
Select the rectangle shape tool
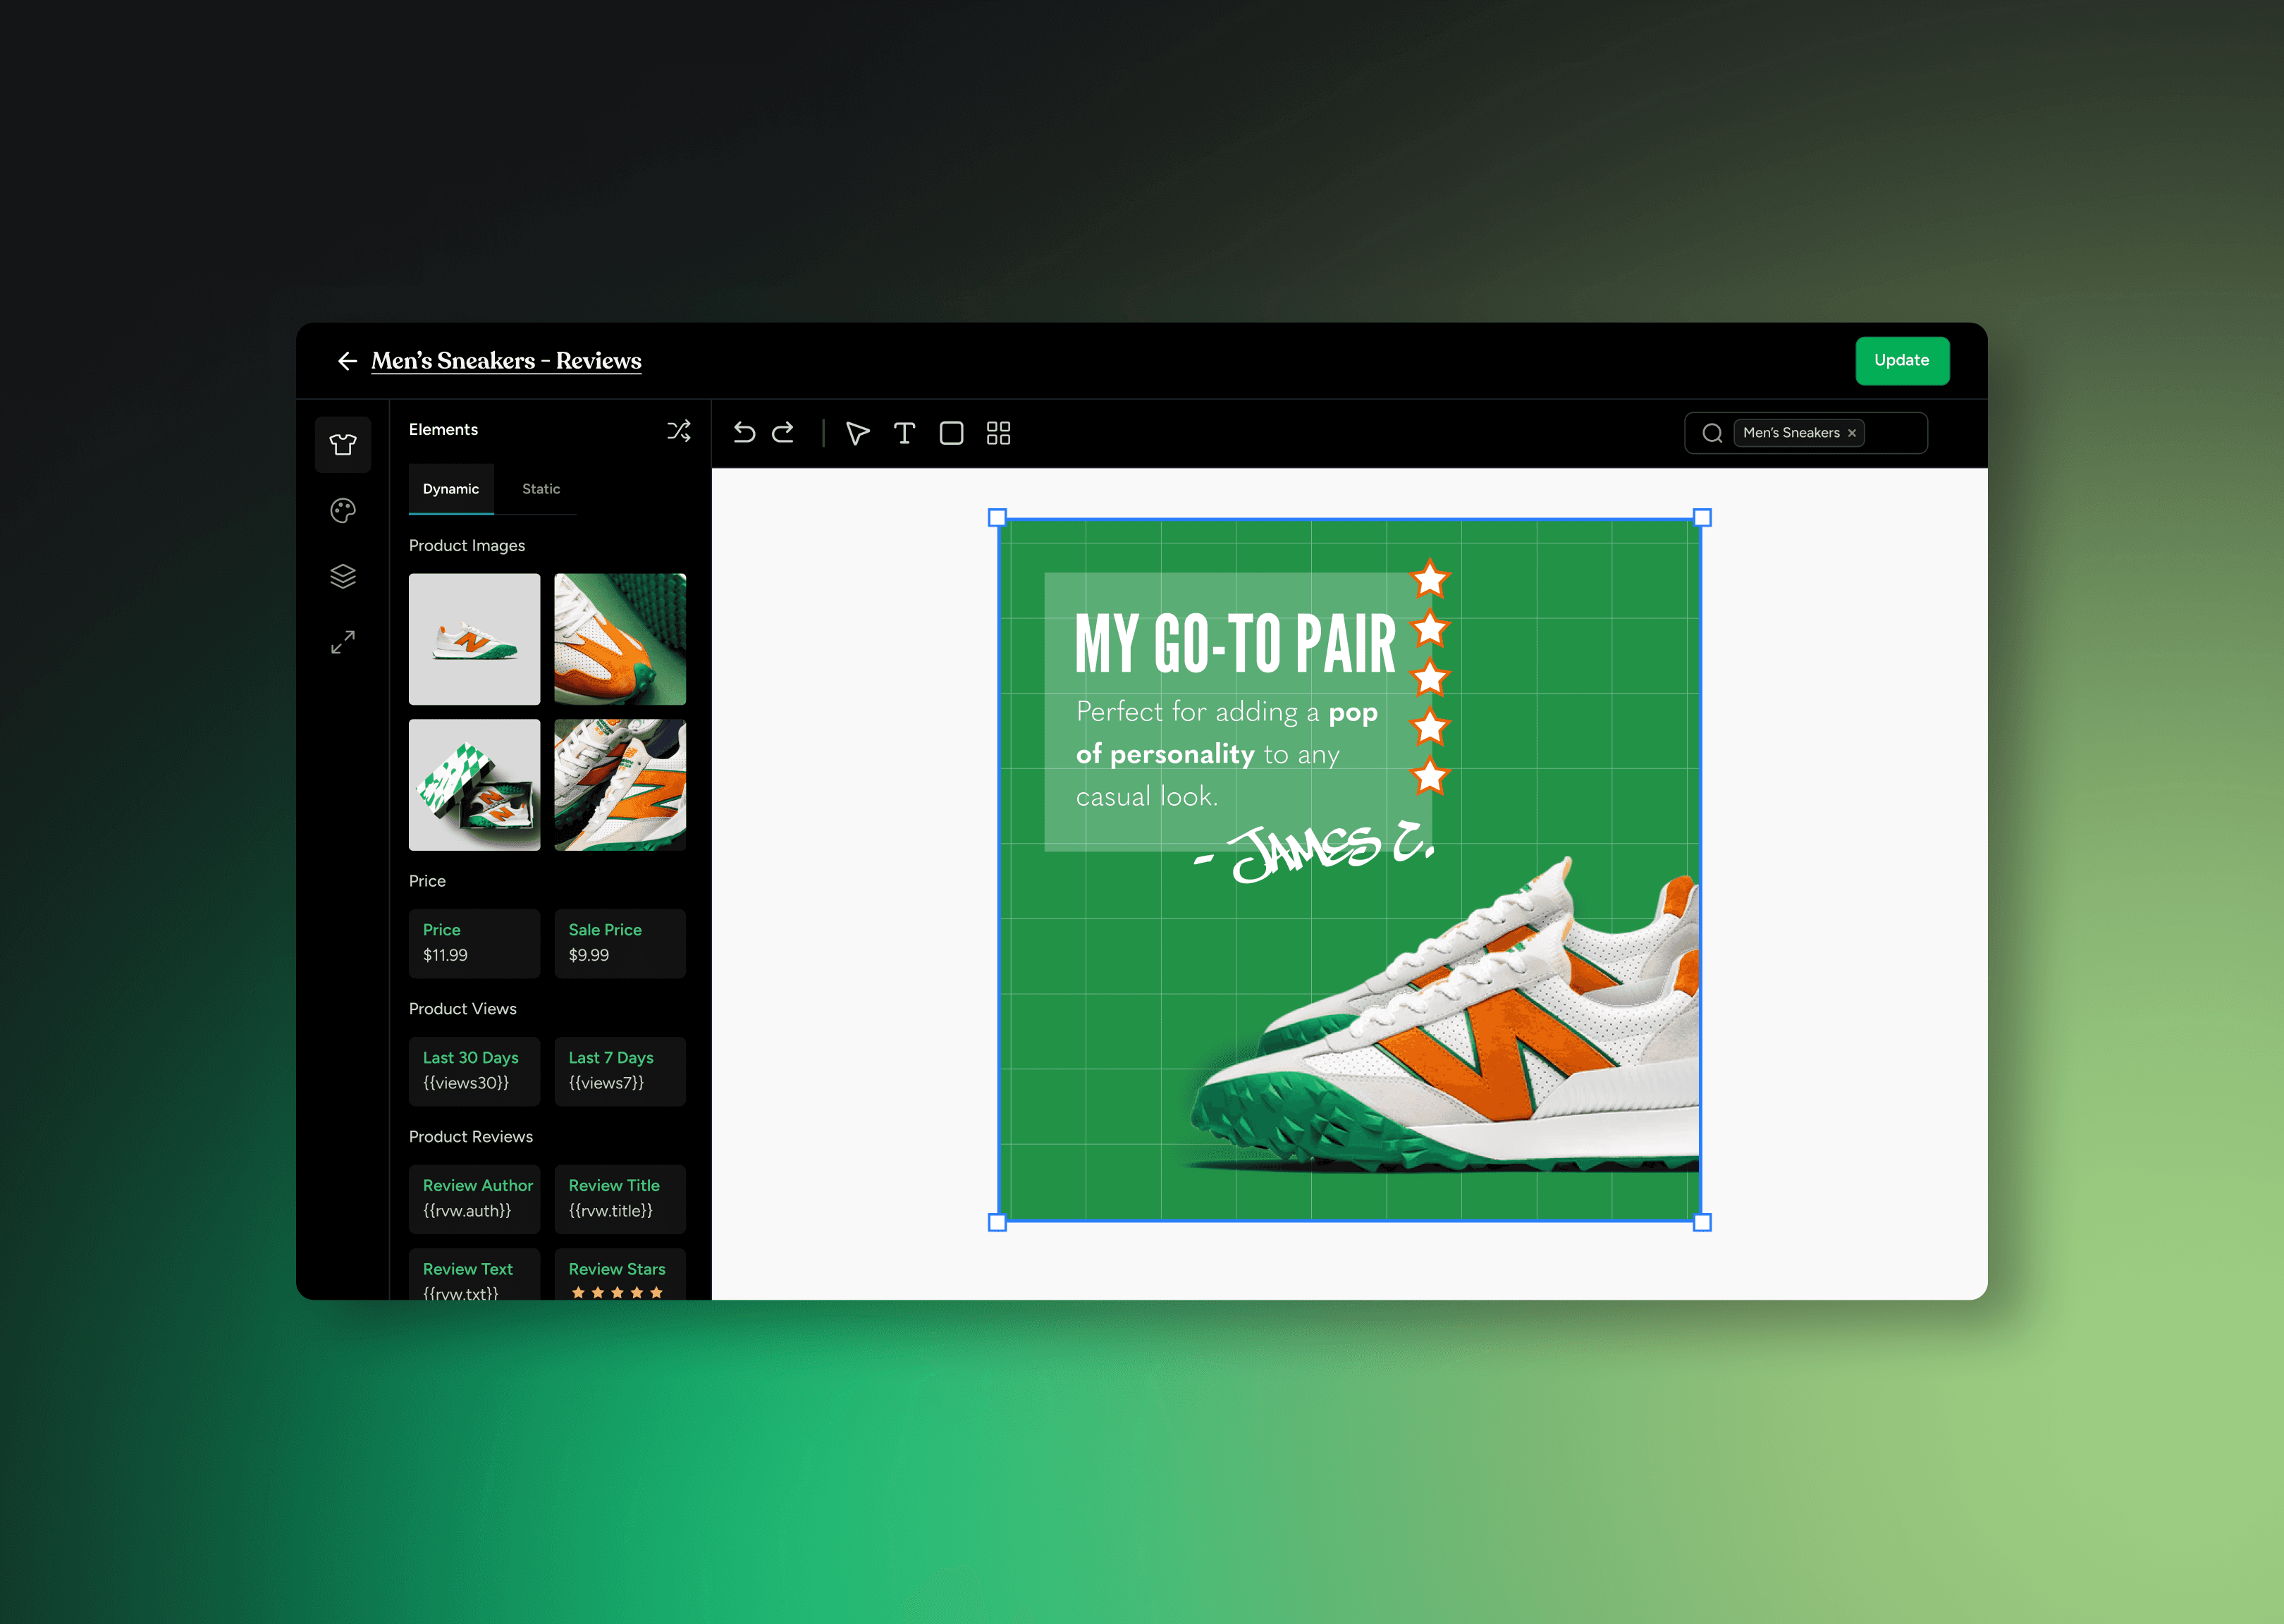(951, 433)
